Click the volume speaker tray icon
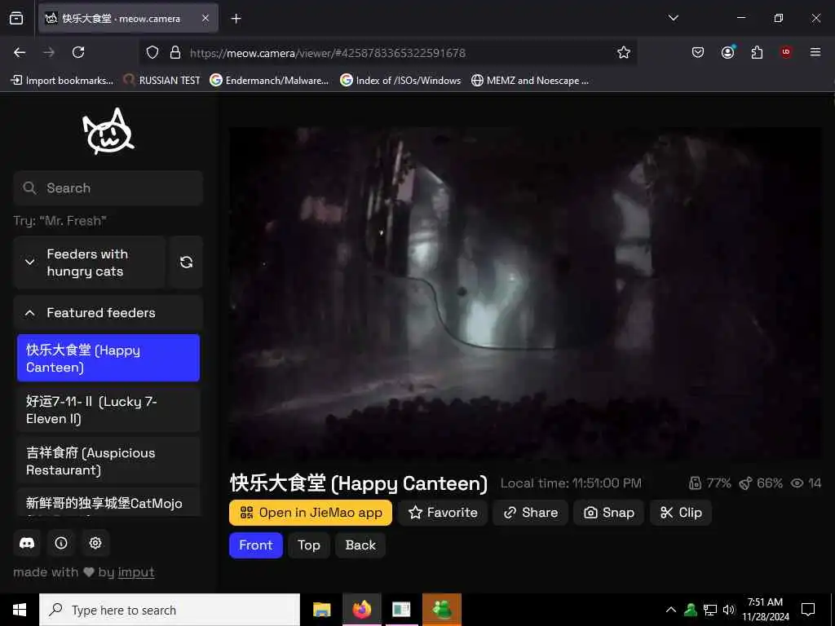The height and width of the screenshot is (626, 835). coord(728,610)
